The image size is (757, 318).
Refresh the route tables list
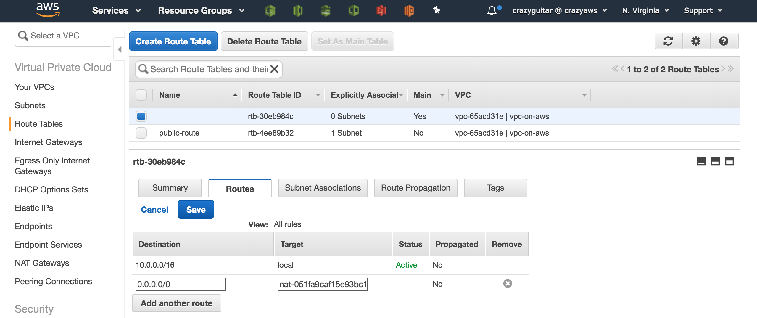point(668,41)
